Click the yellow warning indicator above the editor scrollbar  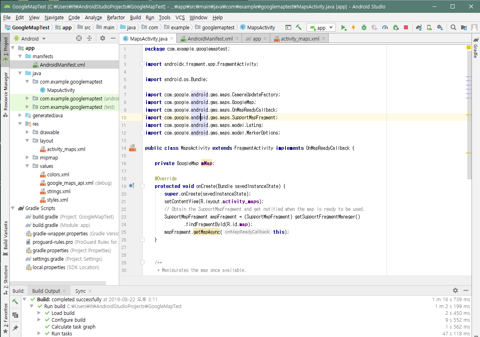468,47
